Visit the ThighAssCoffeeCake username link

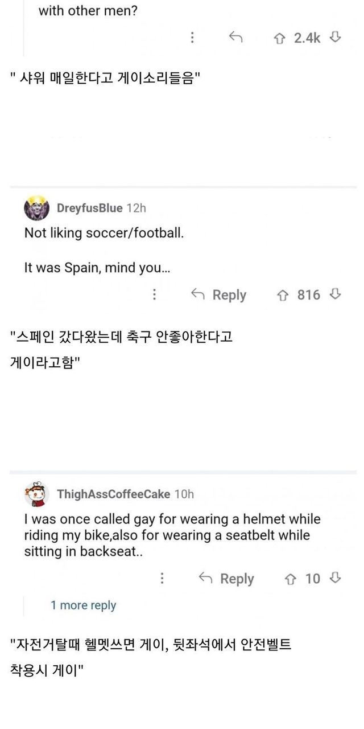pyautogui.click(x=113, y=494)
